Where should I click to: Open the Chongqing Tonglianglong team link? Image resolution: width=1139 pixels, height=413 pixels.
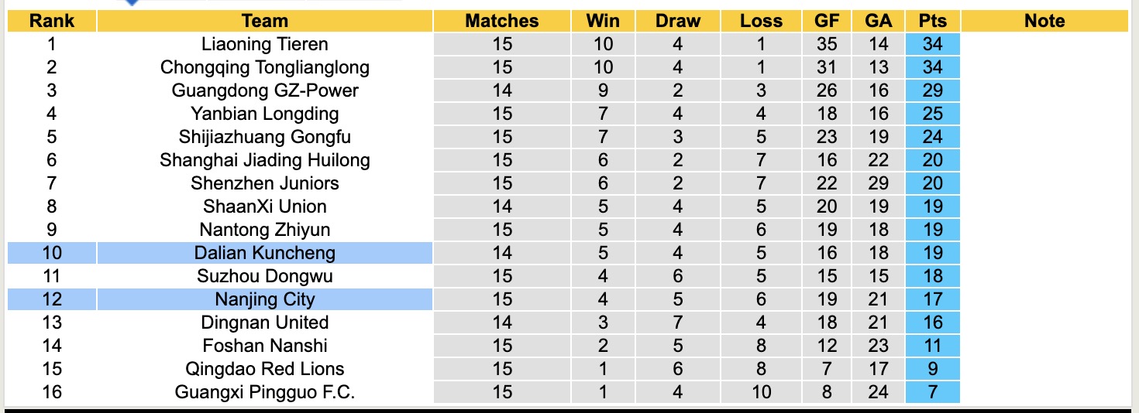pos(265,67)
